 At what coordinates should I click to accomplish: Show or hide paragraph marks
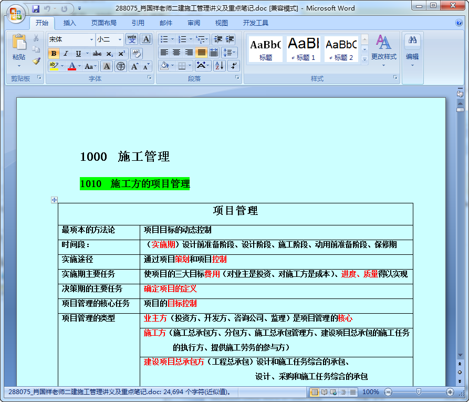[x=234, y=66]
